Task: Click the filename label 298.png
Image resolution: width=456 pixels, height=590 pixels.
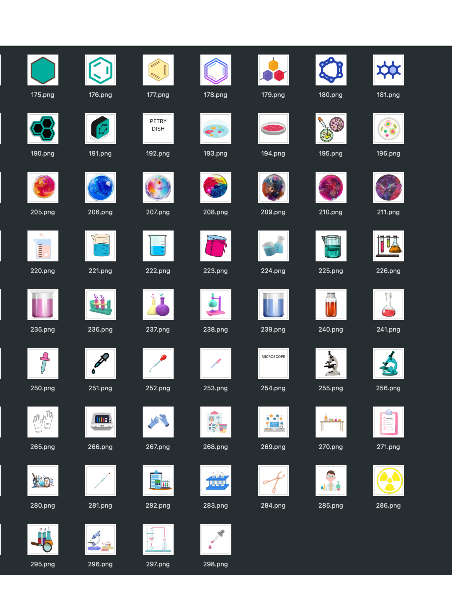Action: (x=215, y=564)
